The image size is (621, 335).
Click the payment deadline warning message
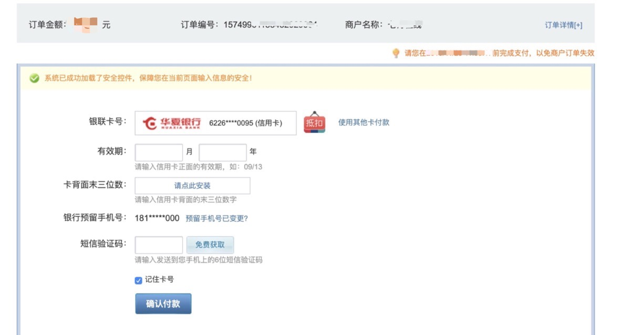click(x=500, y=53)
